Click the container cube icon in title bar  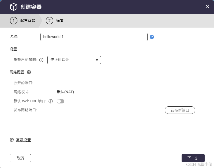(x=14, y=7)
